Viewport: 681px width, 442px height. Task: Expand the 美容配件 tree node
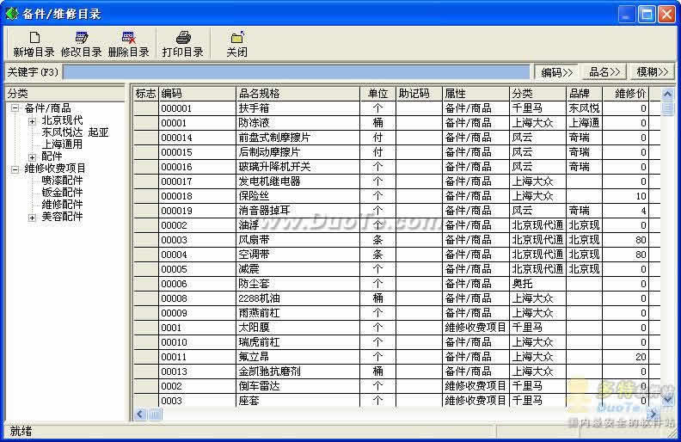pyautogui.click(x=32, y=217)
